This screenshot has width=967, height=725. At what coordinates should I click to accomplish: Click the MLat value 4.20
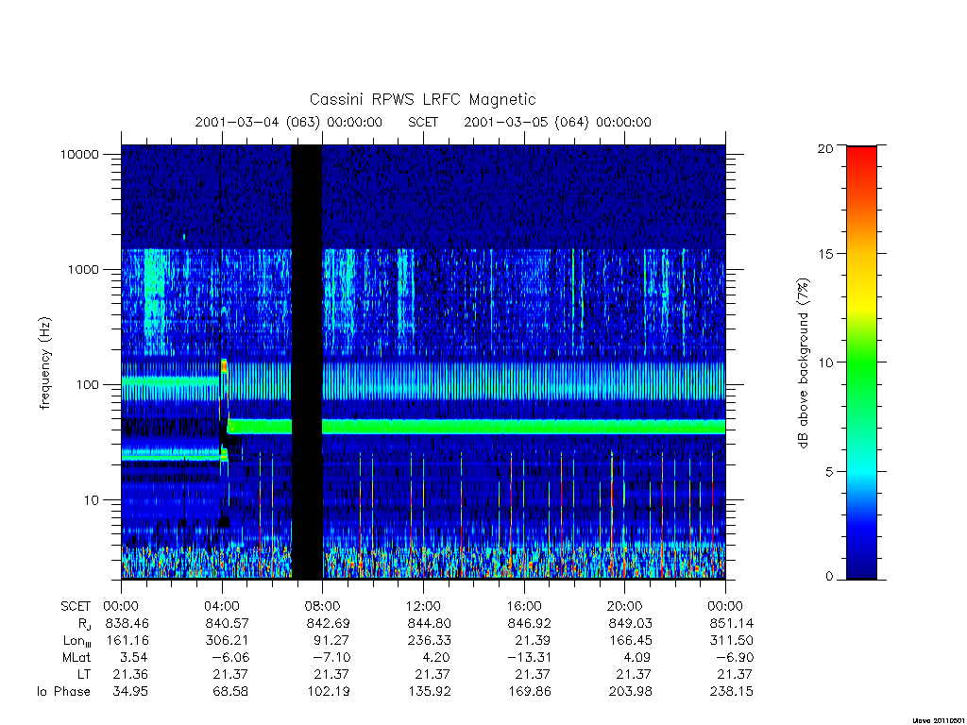pyautogui.click(x=436, y=658)
